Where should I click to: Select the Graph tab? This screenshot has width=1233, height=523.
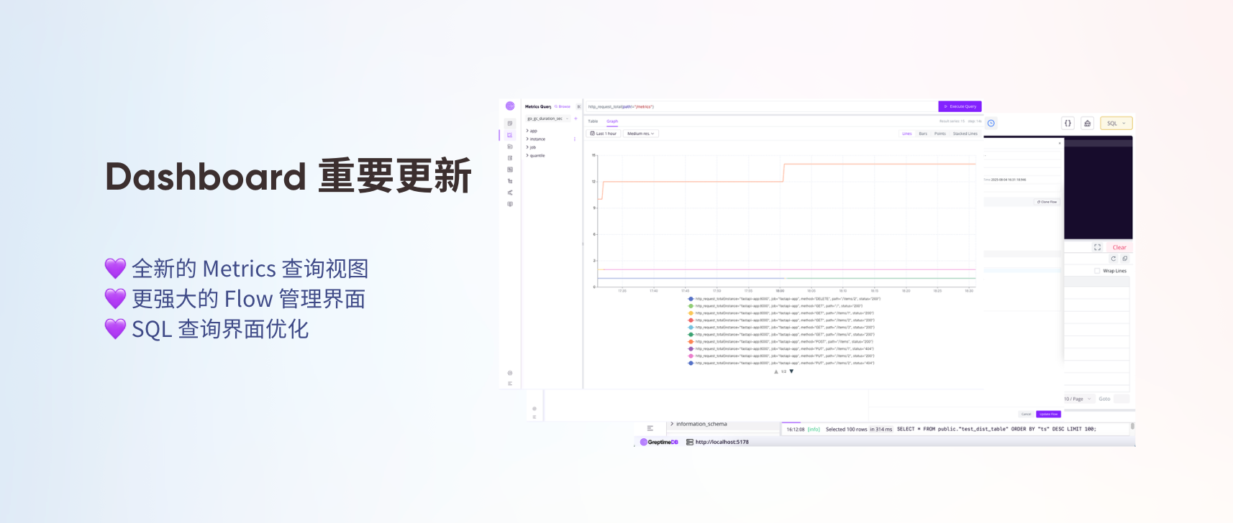tap(612, 121)
